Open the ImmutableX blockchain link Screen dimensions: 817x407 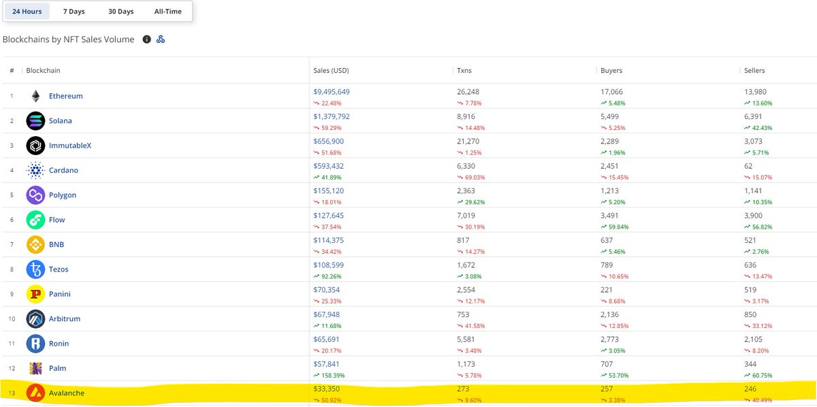click(x=69, y=146)
